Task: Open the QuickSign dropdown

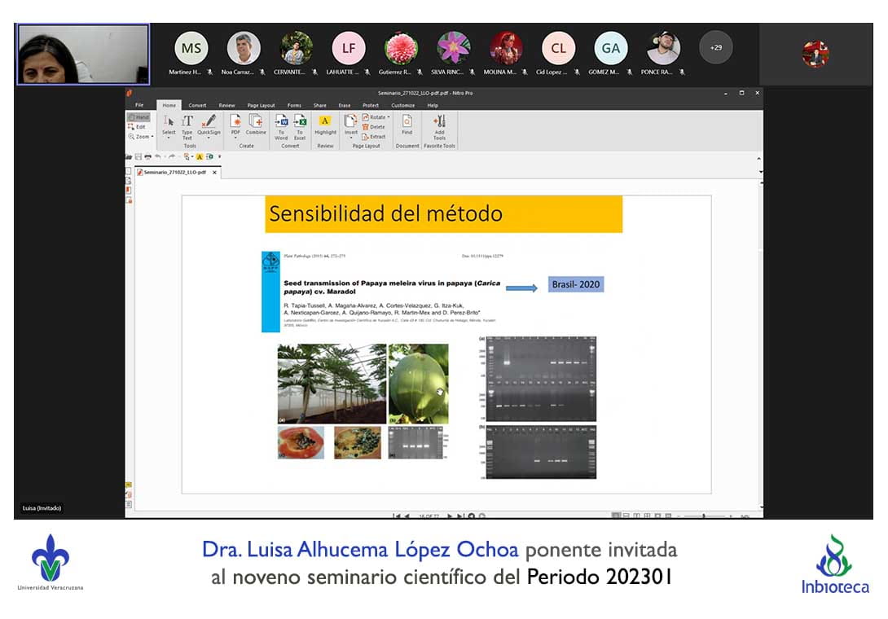Action: click(x=209, y=138)
